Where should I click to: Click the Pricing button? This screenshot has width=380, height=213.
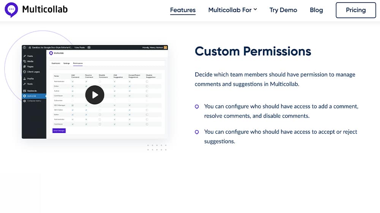(x=356, y=10)
